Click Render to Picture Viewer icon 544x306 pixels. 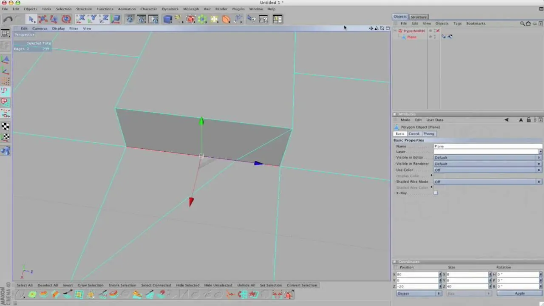pos(142,19)
